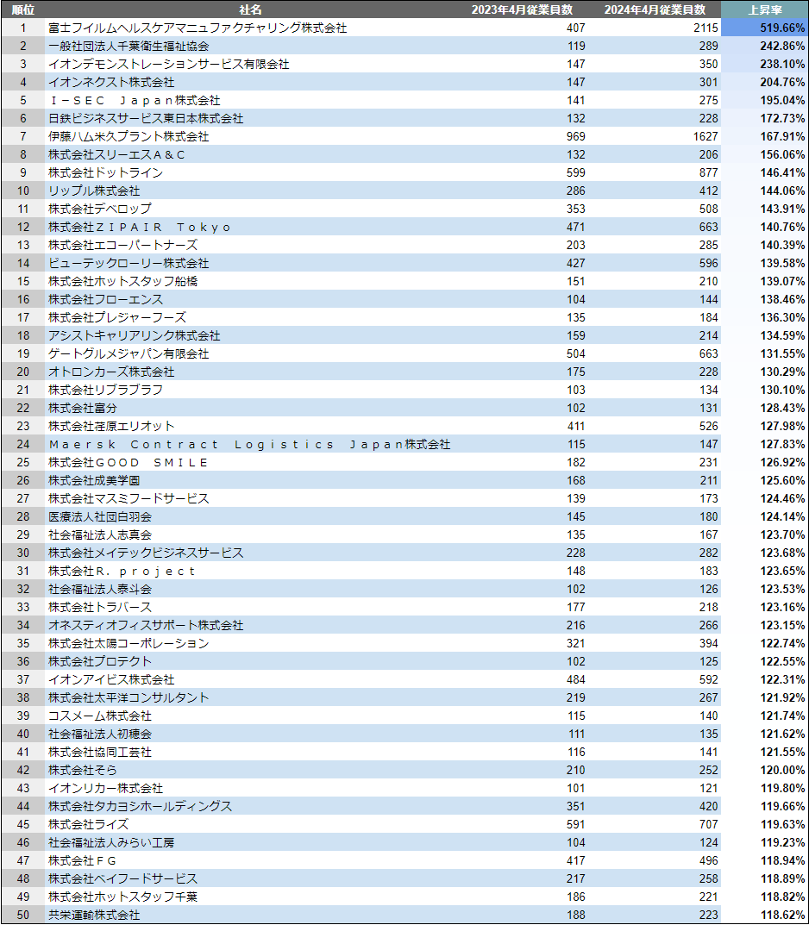
Task: Click イオンアイビス株式会社 name
Action: pos(111,679)
